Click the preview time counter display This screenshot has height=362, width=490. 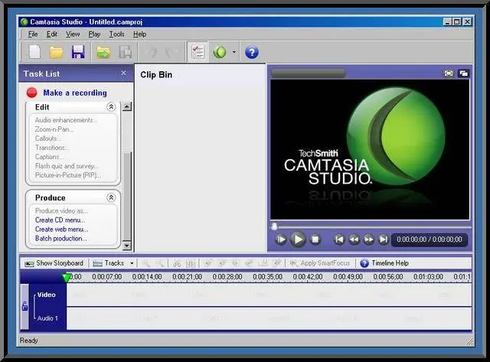pyautogui.click(x=430, y=240)
